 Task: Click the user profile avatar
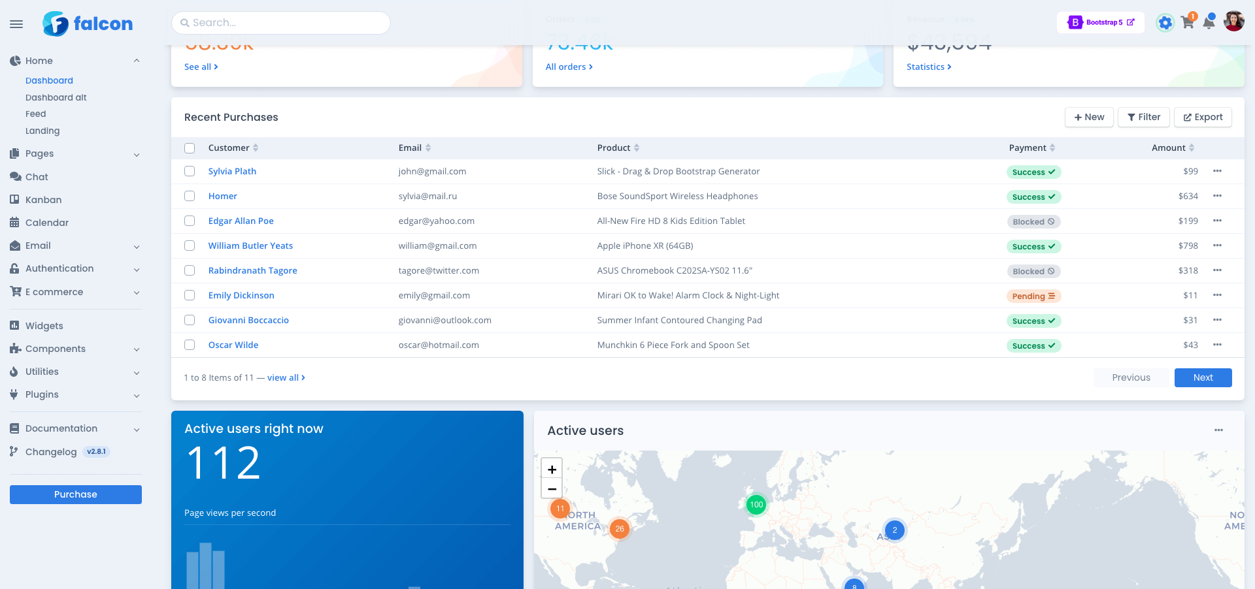[x=1233, y=22]
